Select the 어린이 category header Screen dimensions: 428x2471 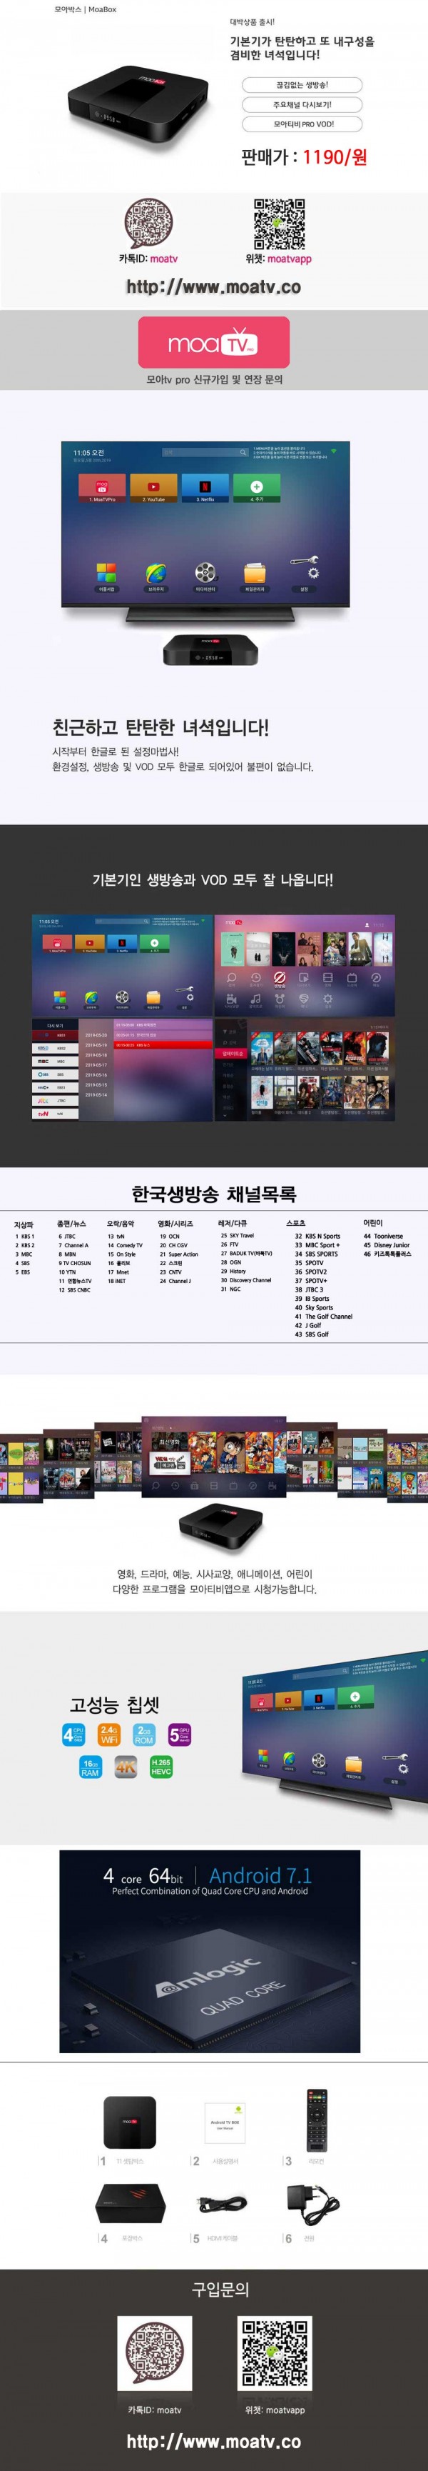372,1223
